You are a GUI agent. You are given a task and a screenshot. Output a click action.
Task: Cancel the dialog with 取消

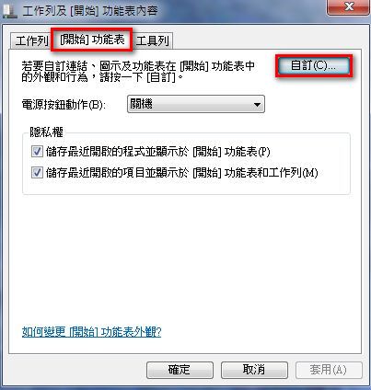254,370
